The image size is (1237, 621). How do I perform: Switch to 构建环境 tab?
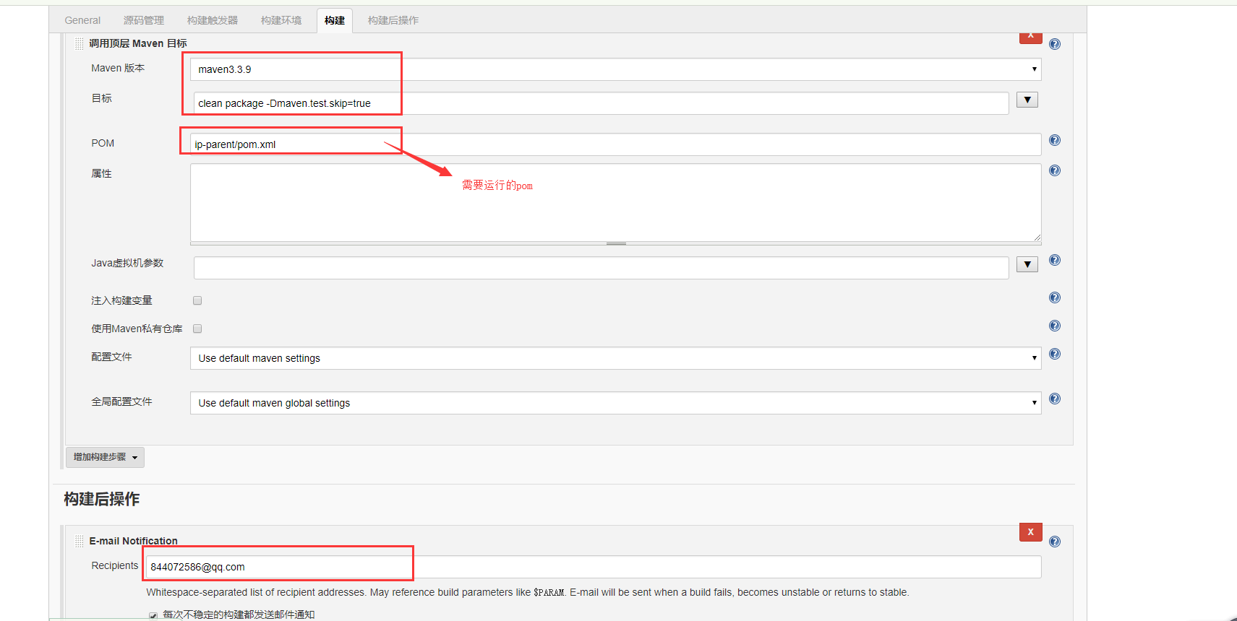(x=281, y=20)
